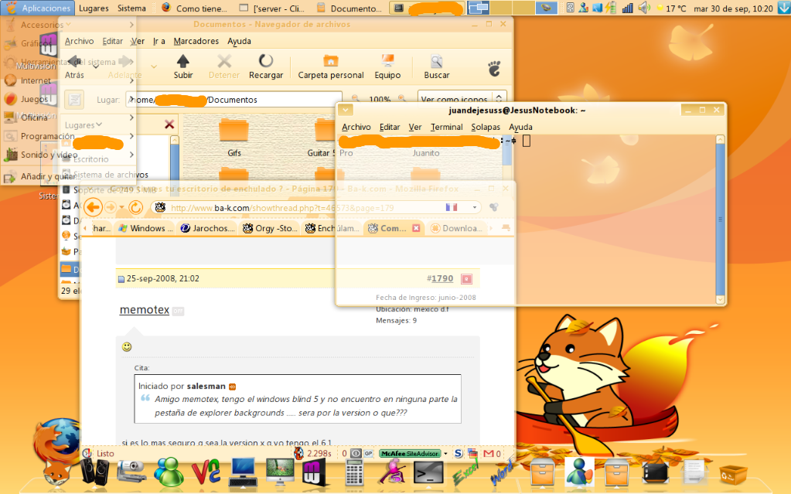Click the terminal window vertical scrollbar
791x494 pixels.
[x=721, y=220]
